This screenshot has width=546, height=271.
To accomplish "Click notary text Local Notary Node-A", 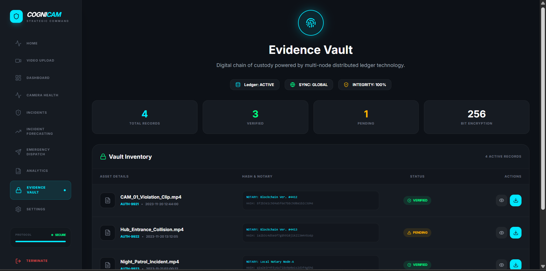I will point(277,262).
